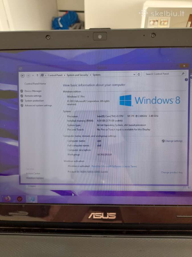Click the Product ID value
The width and height of the screenshot is (192, 257).
point(94,172)
